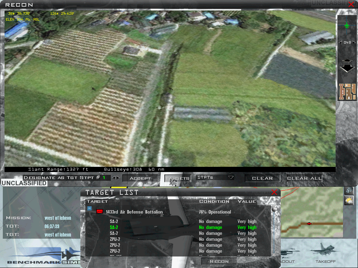The height and width of the screenshot is (268, 358).
Task: Click the Recon button in Target List
Action: (x=219, y=261)
